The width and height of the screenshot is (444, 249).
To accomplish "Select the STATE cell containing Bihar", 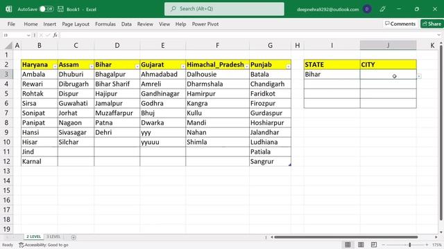I will (332, 74).
